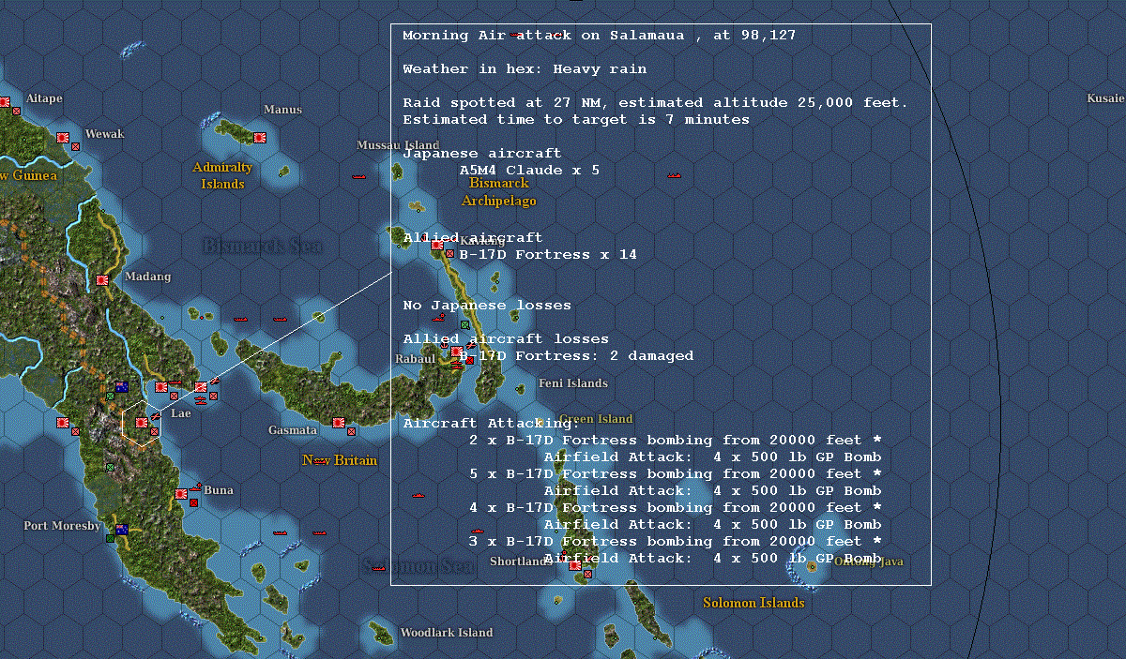
Task: Select the Japanese flag inside highlighted Salamaua hex
Action: 142,423
